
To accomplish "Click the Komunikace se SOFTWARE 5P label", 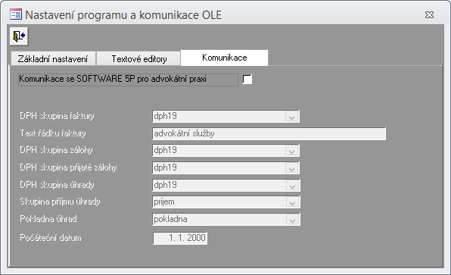I will (113, 79).
